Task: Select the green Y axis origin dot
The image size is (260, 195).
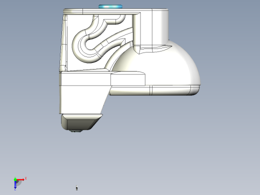Action: 15,179
